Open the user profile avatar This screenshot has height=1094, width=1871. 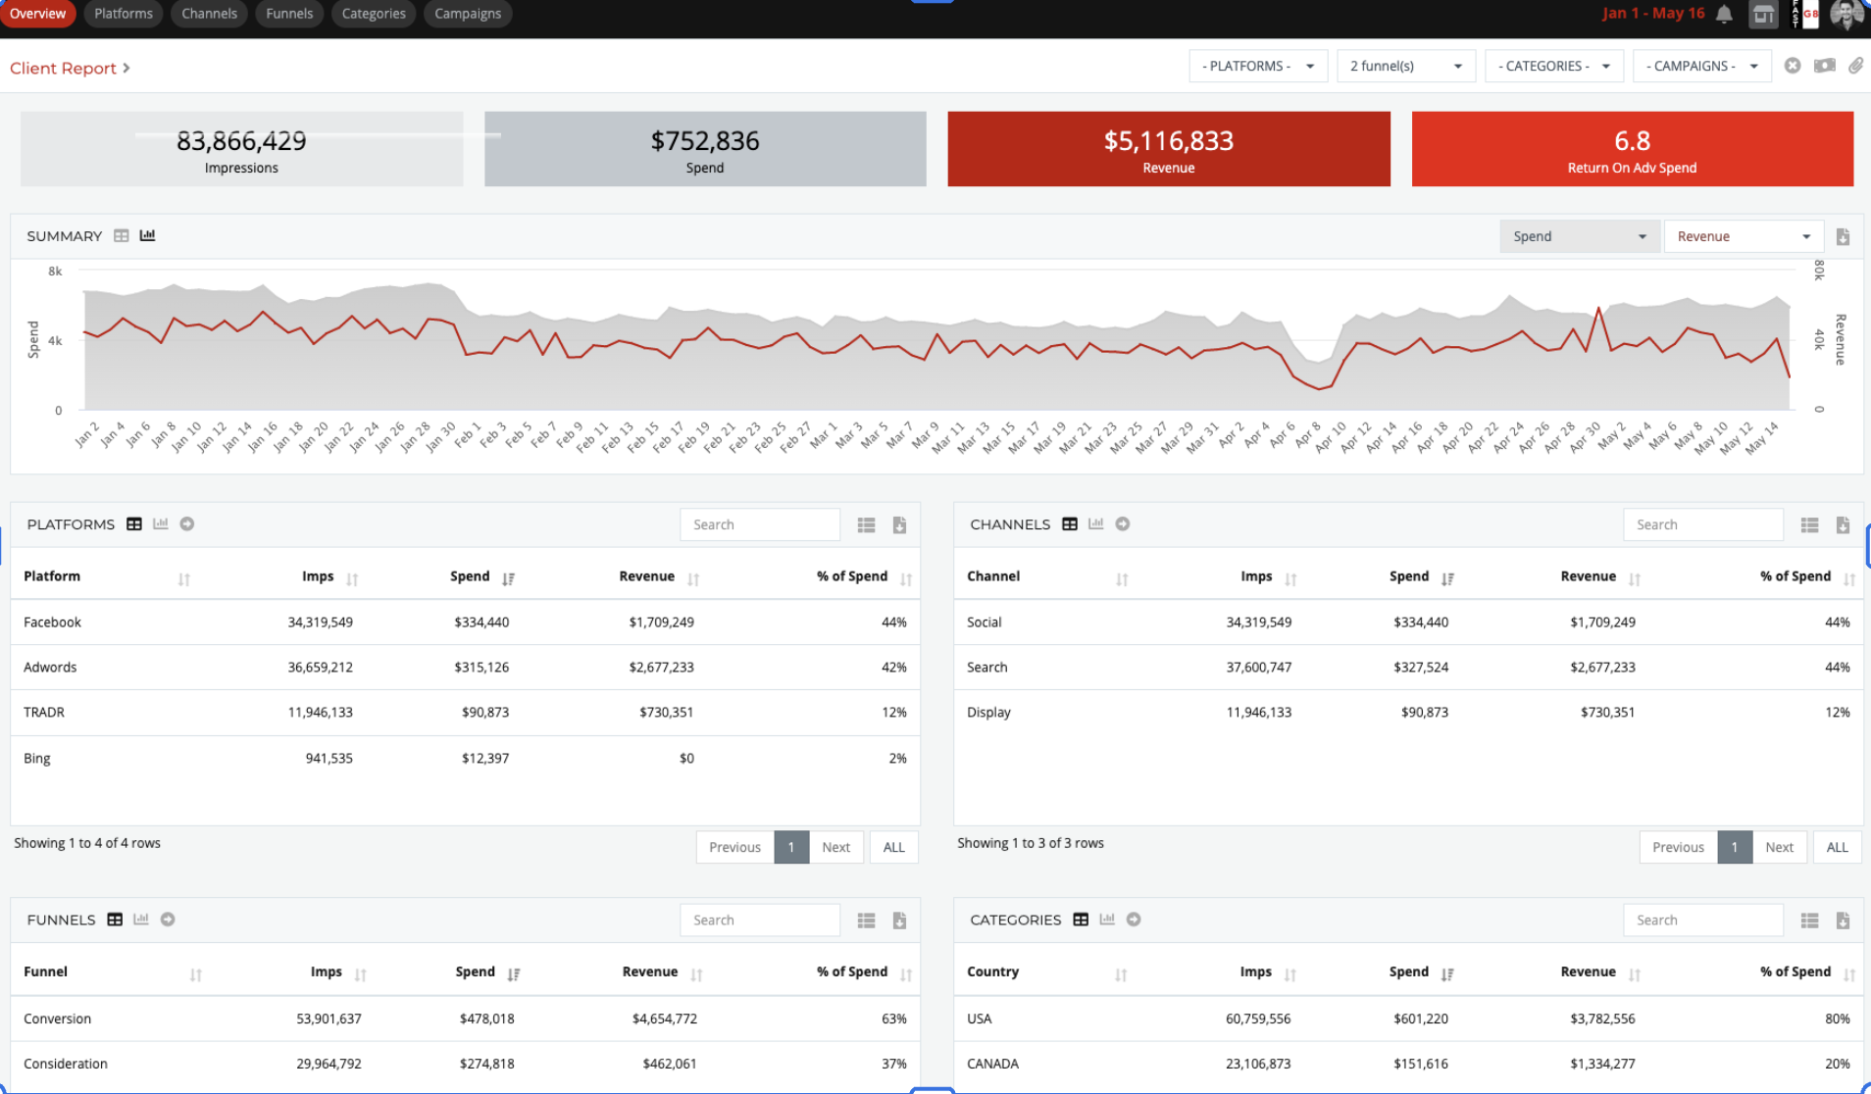click(1846, 14)
